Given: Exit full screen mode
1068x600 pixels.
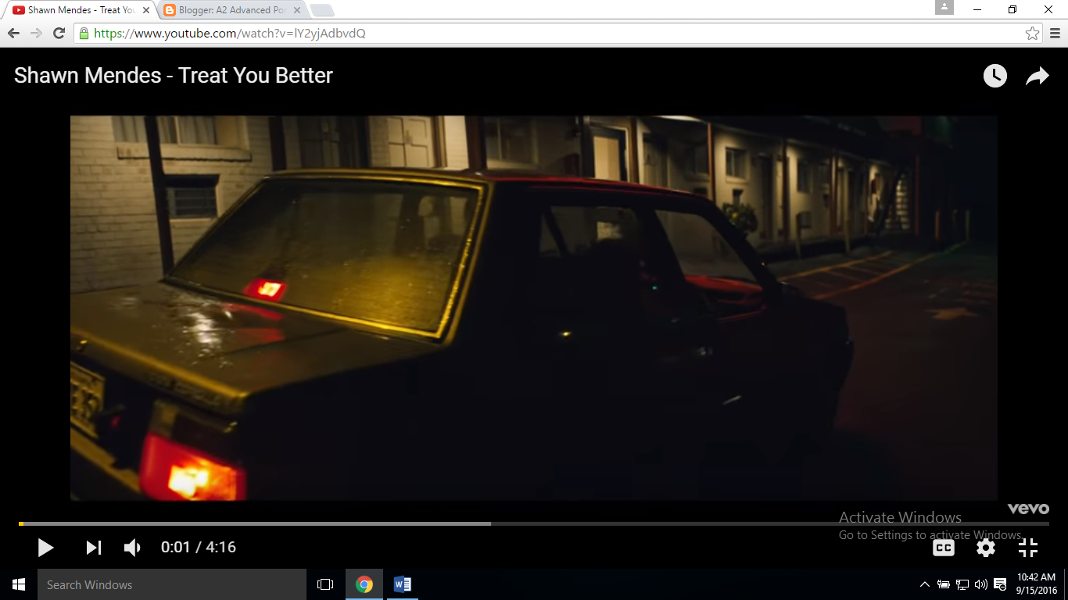Looking at the screenshot, I should coord(1028,548).
